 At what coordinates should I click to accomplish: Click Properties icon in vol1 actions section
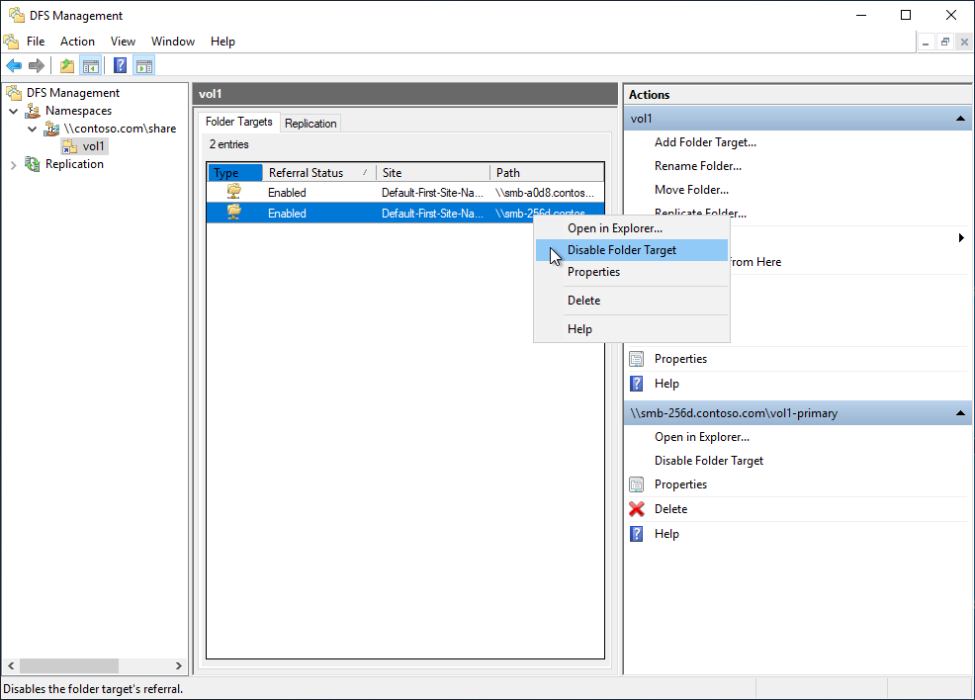637,359
